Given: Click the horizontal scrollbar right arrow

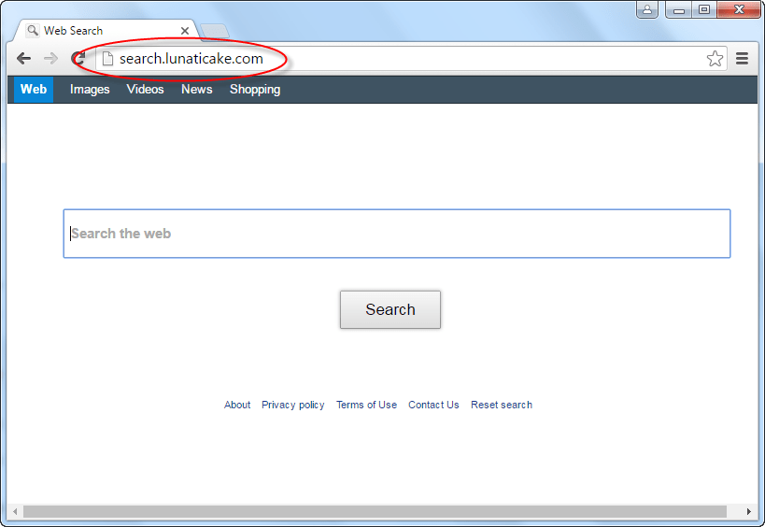Looking at the screenshot, I should pos(749,511).
